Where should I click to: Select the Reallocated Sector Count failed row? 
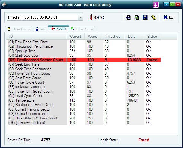(84, 60)
